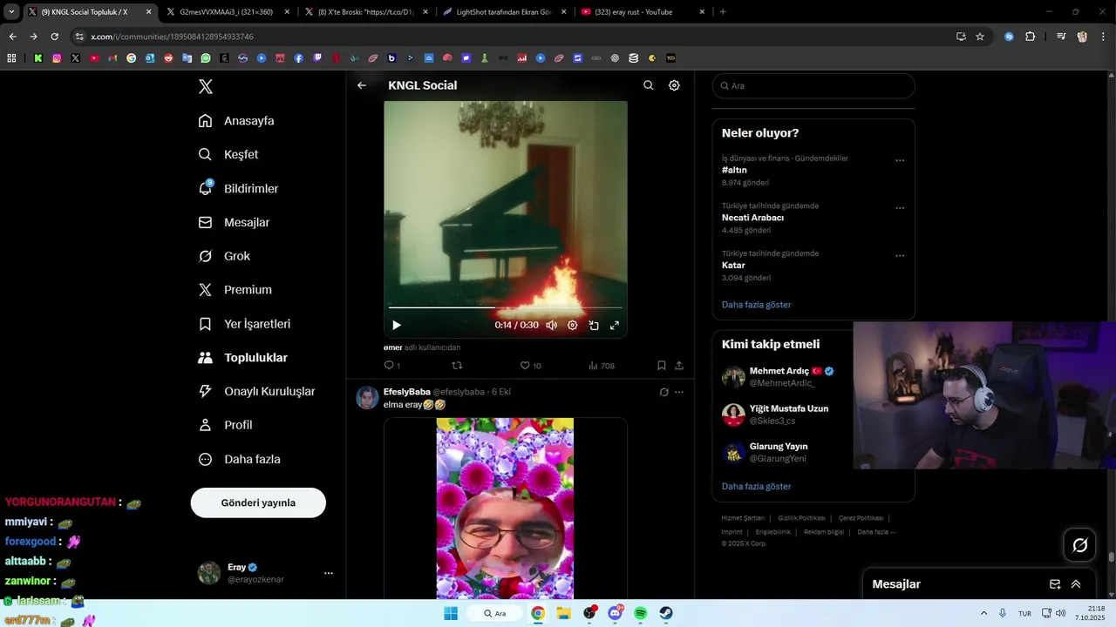This screenshot has height=627, width=1116.
Task: Expand Daha fazla menu in sidebar
Action: tap(239, 459)
